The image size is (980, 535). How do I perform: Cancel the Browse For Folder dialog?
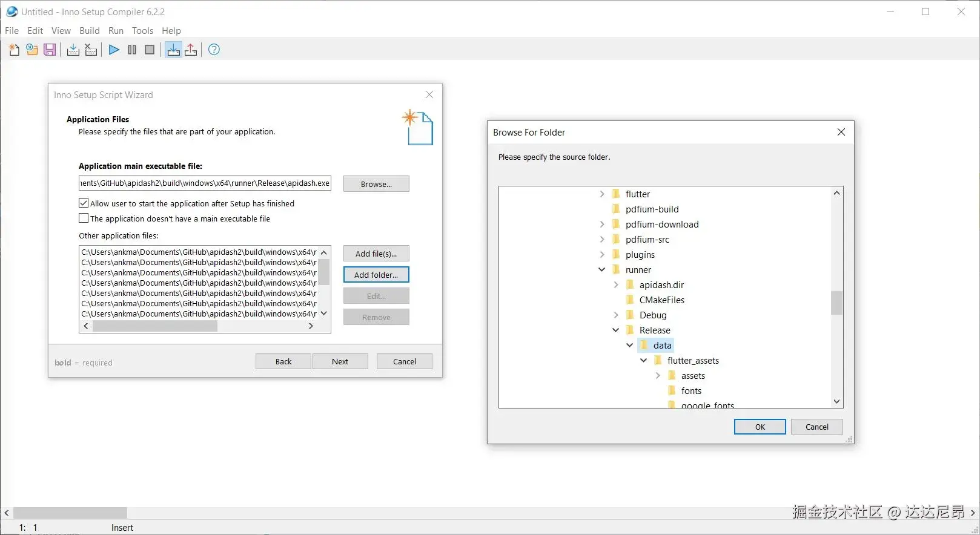[x=817, y=427]
